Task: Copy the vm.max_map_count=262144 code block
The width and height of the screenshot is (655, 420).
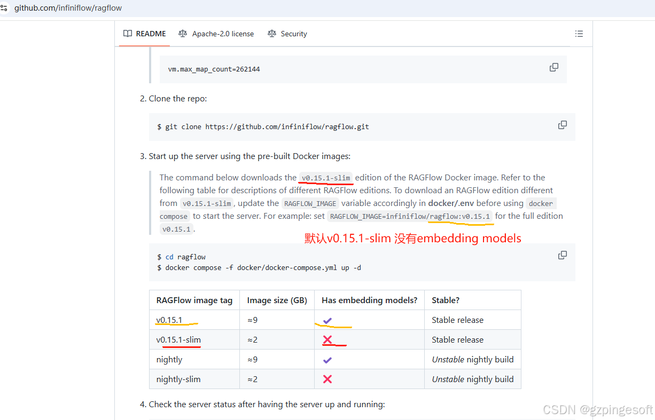Action: [554, 67]
